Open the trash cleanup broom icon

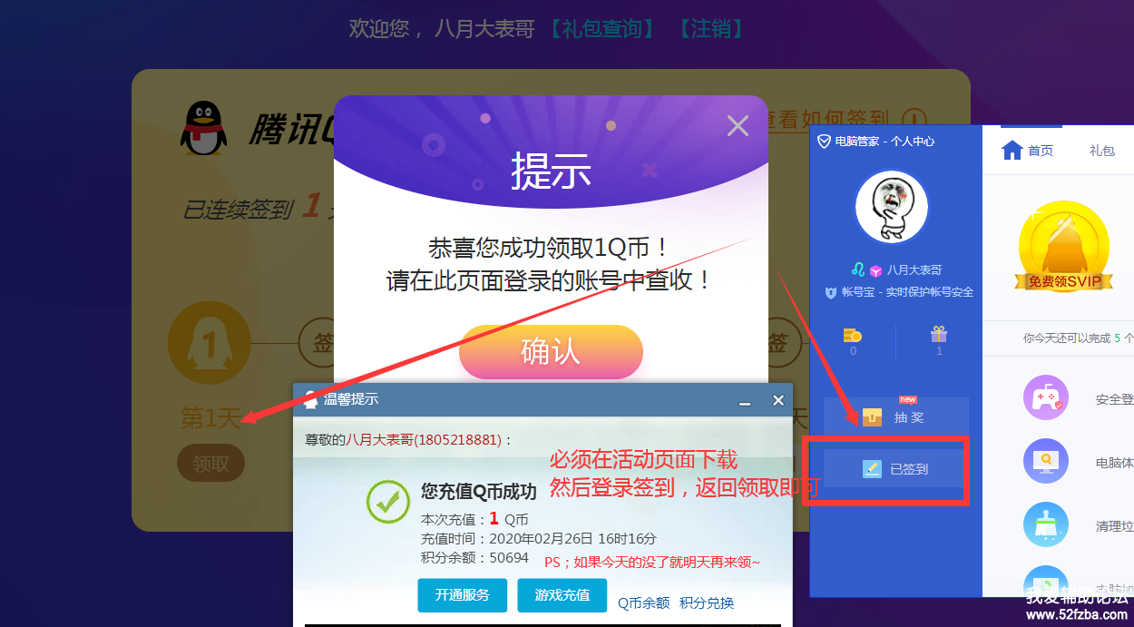click(x=1046, y=524)
